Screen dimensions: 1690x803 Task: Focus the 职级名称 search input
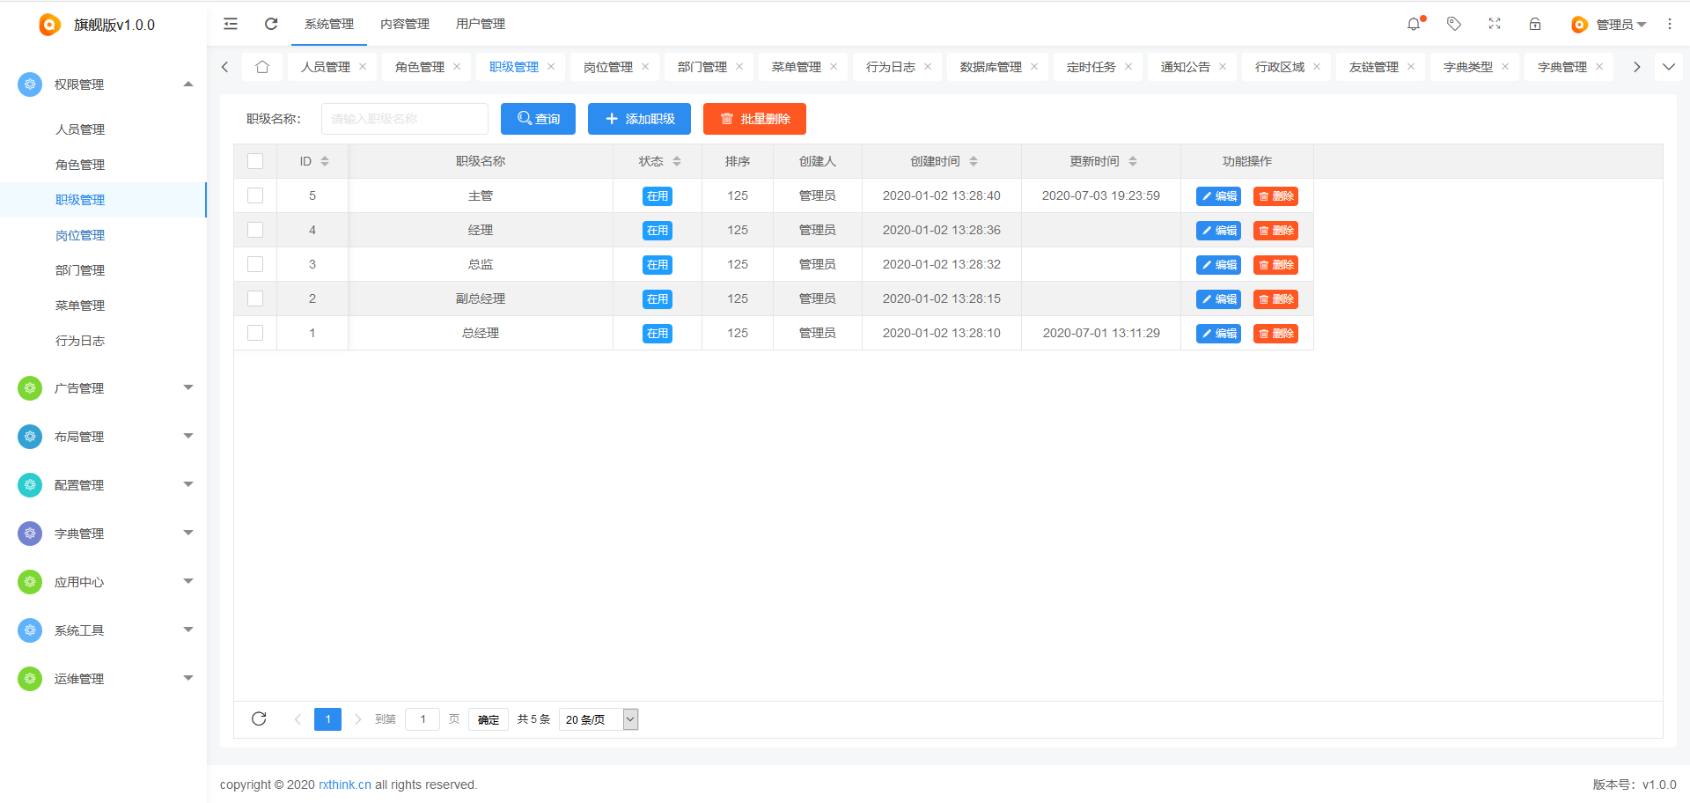click(x=405, y=119)
